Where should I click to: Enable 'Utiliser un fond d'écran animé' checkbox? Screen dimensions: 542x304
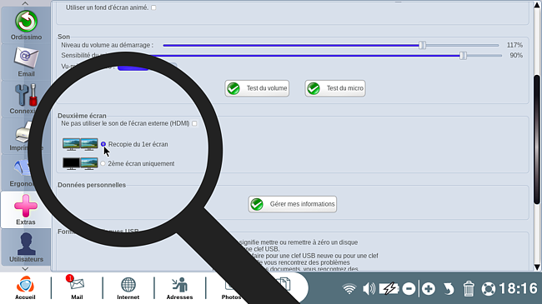click(x=153, y=7)
